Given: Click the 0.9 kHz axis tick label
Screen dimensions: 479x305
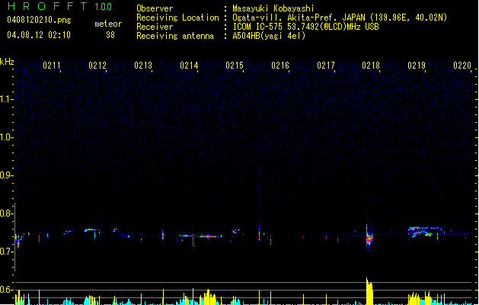Looking at the screenshot, I should click(x=5, y=175).
